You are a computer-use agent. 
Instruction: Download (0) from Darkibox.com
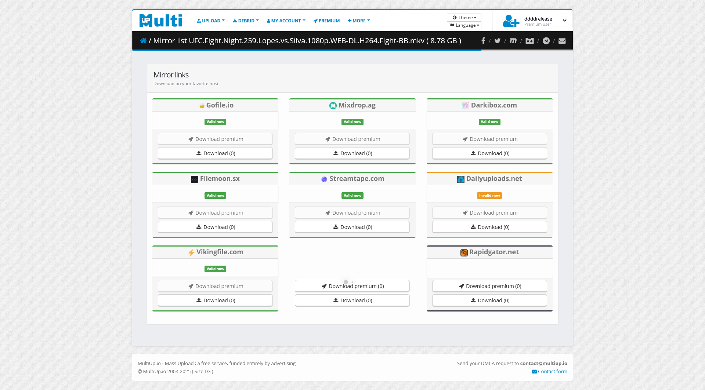489,153
